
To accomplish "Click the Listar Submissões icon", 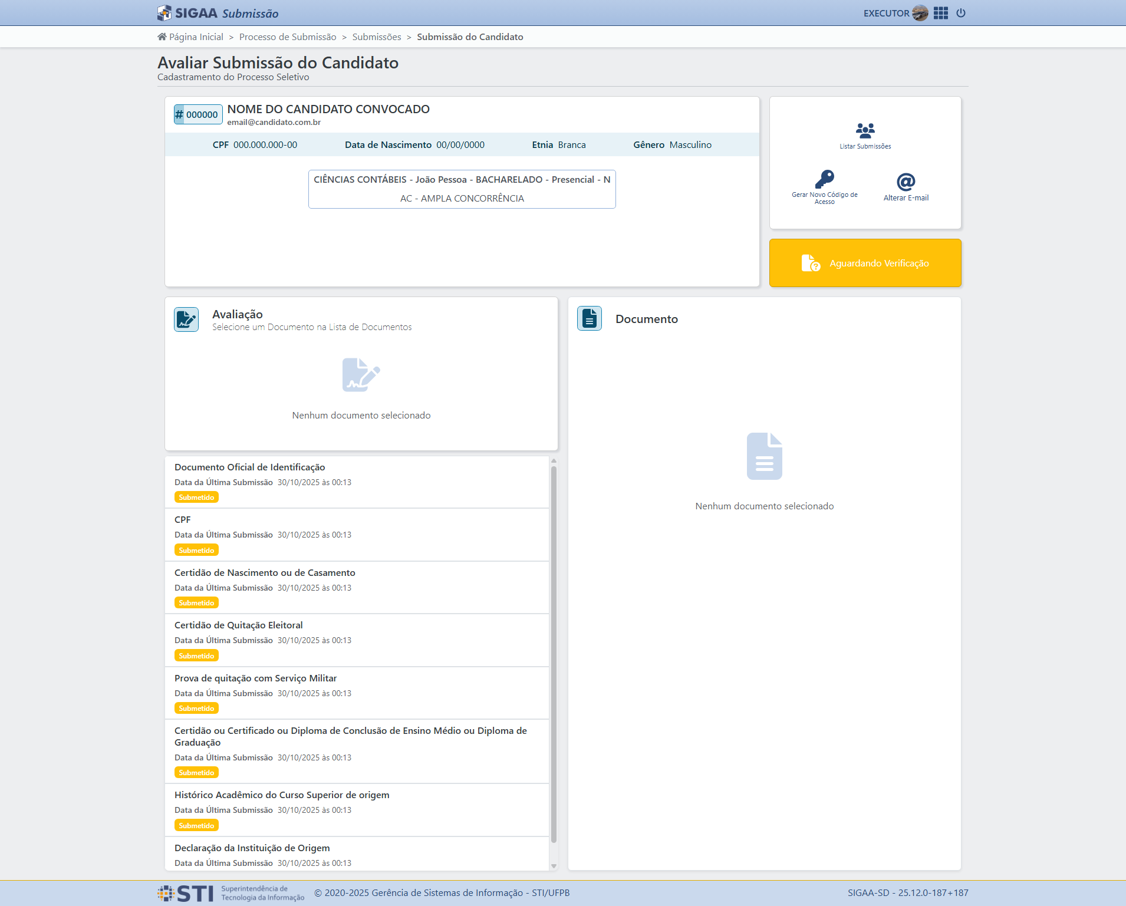I will point(865,131).
